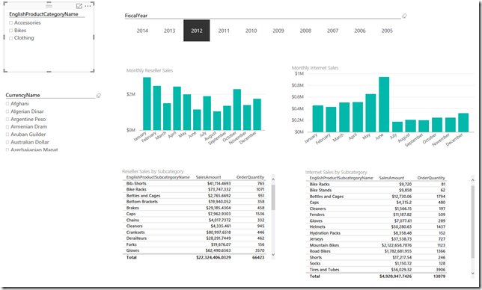Select Monthly Reseller Sales chart title
The height and width of the screenshot is (290, 482).
(x=150, y=70)
